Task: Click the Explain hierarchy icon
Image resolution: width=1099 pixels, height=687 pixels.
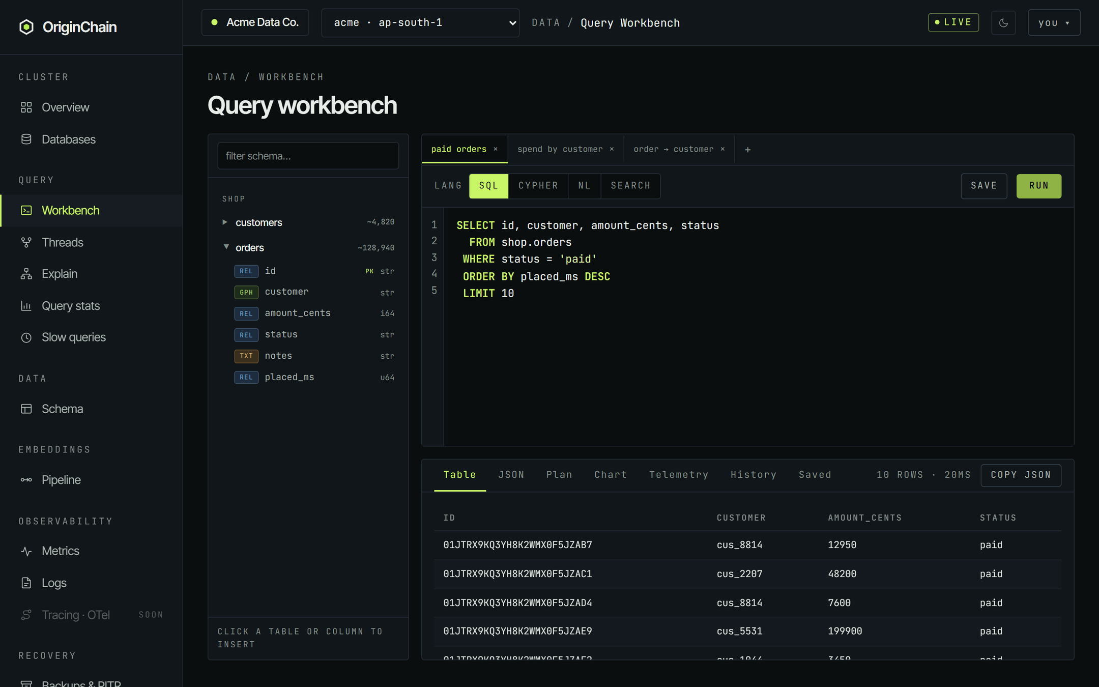Action: (26, 274)
